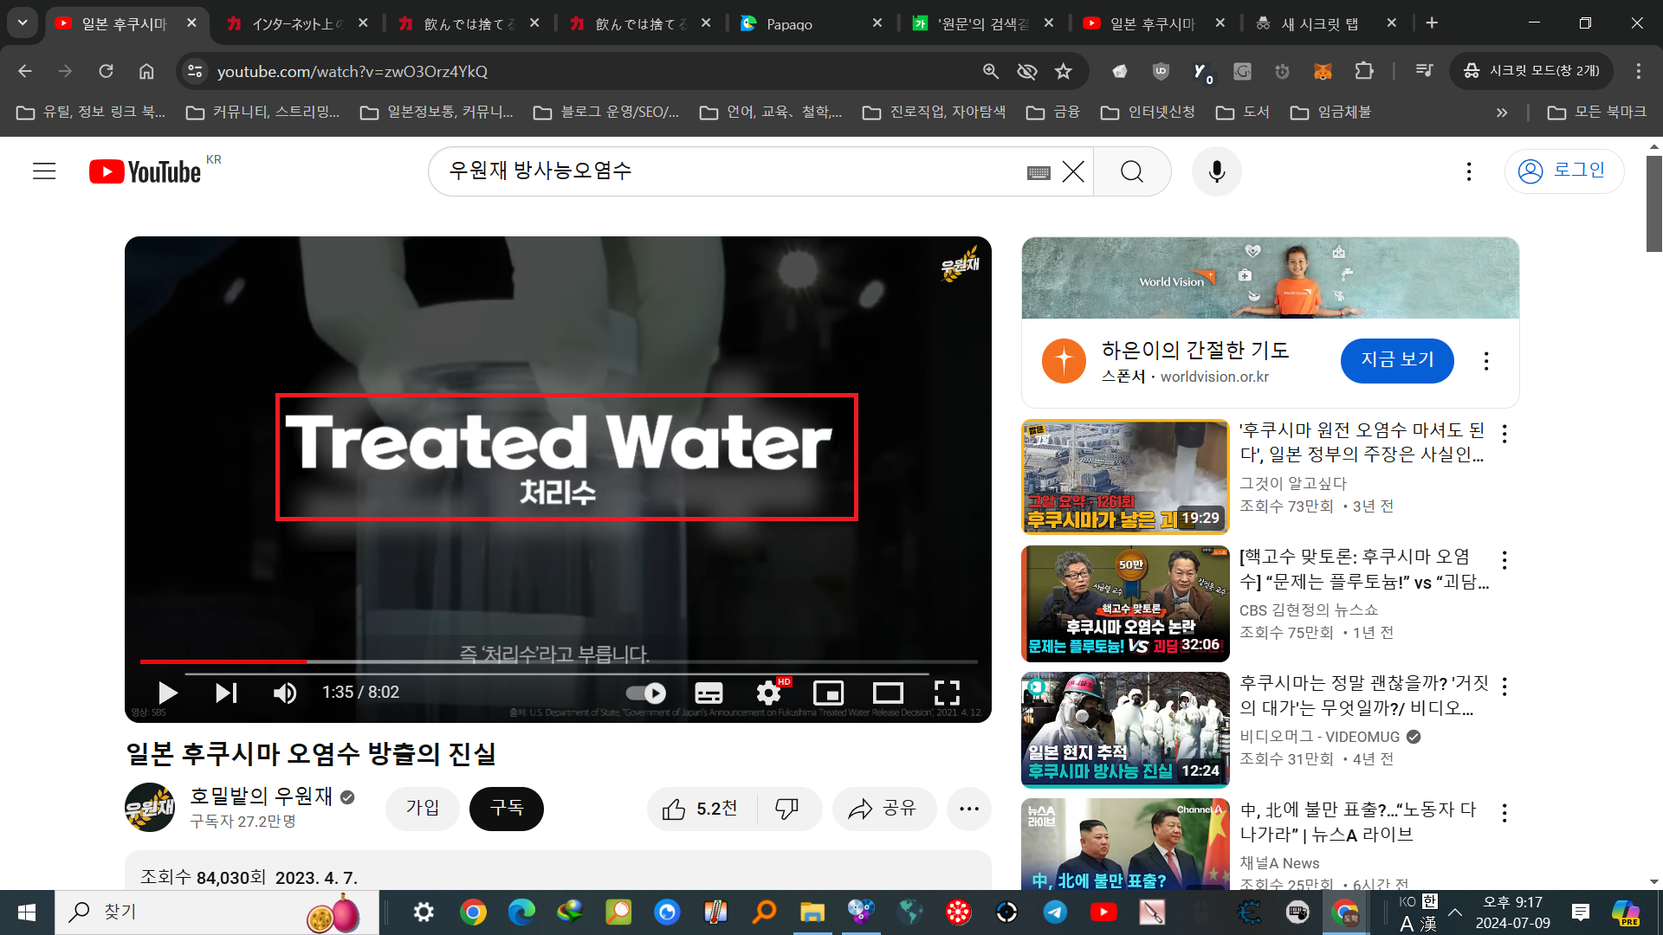Toggle the autoplay switch

click(x=646, y=693)
